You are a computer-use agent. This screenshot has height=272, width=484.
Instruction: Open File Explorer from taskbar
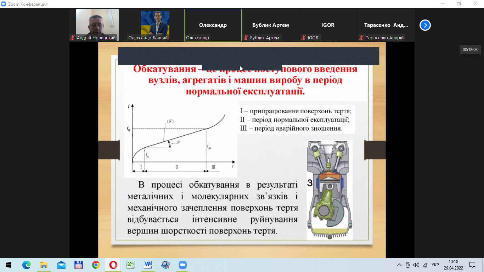click(x=44, y=265)
